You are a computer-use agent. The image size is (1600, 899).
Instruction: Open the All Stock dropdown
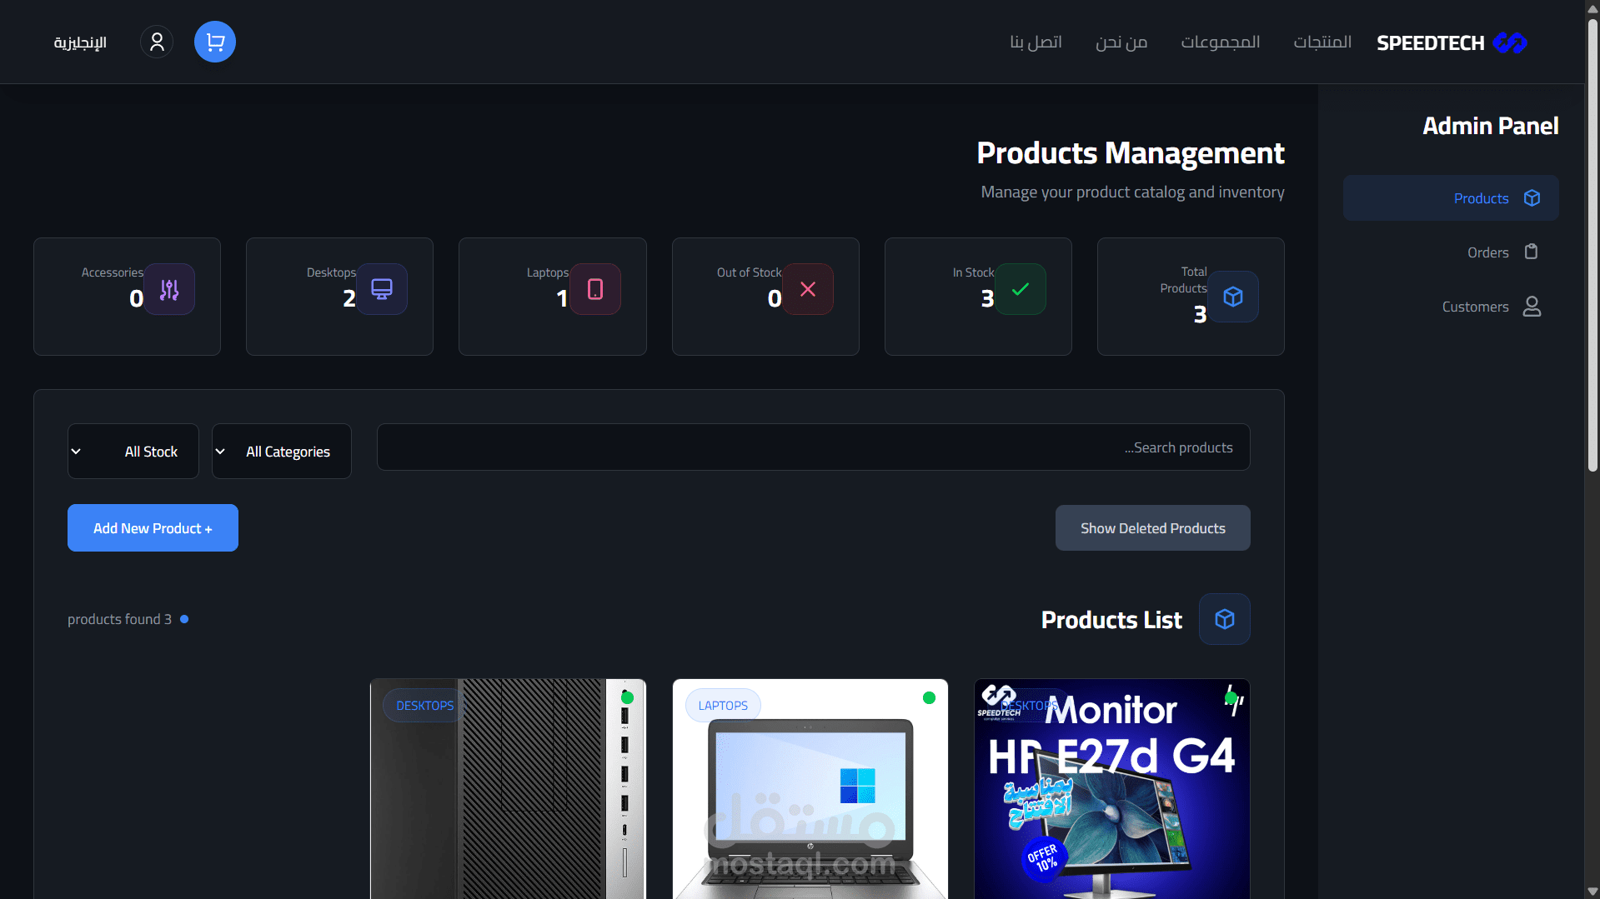[x=133, y=451]
